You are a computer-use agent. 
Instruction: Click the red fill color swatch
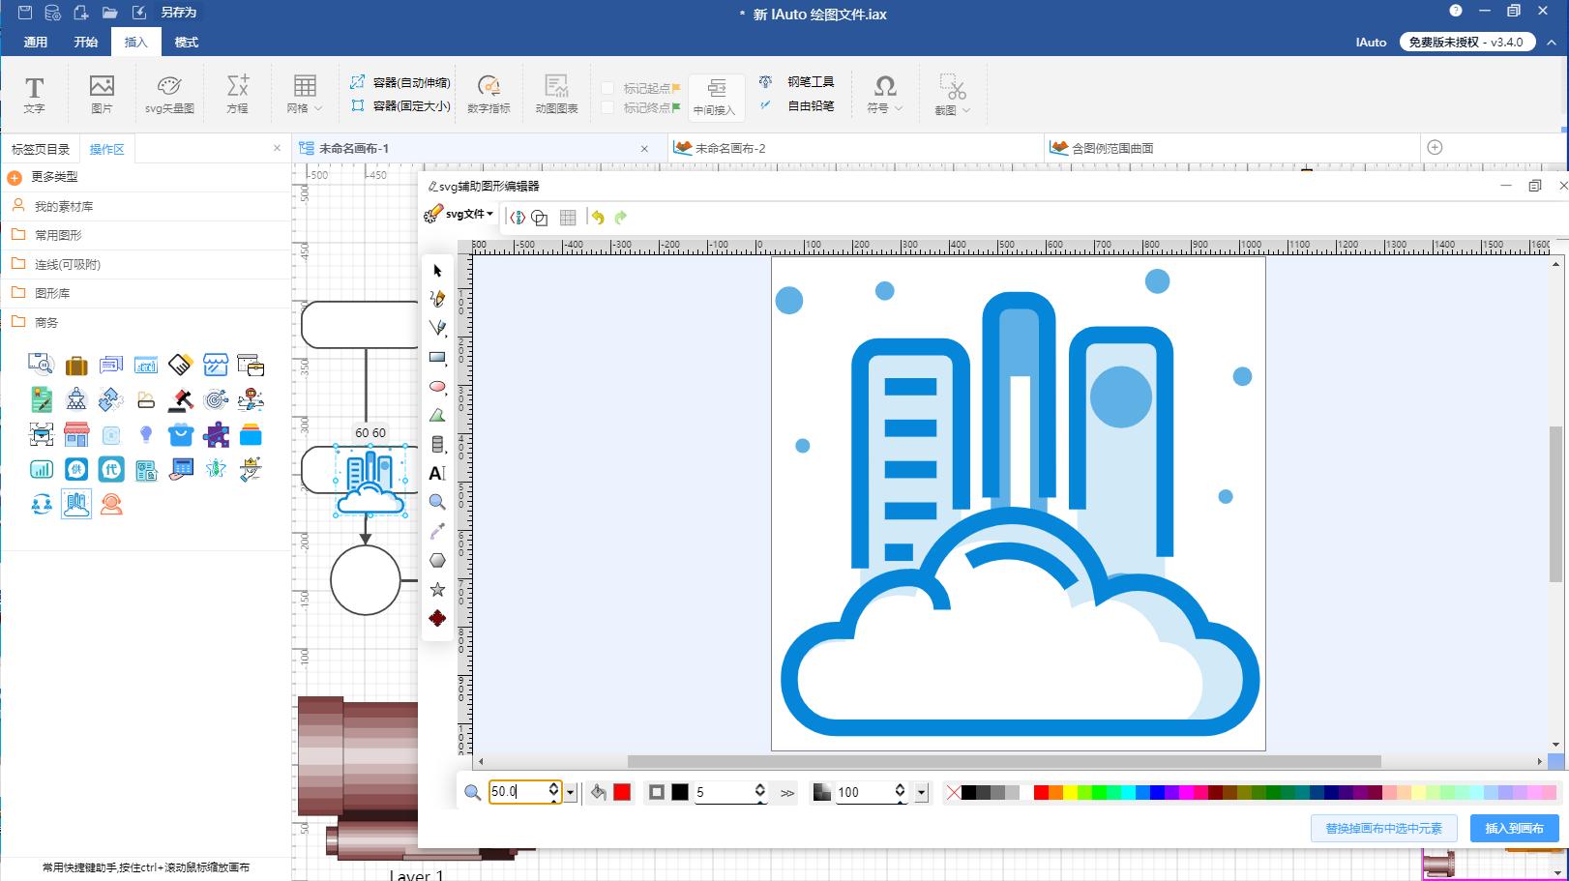(622, 793)
